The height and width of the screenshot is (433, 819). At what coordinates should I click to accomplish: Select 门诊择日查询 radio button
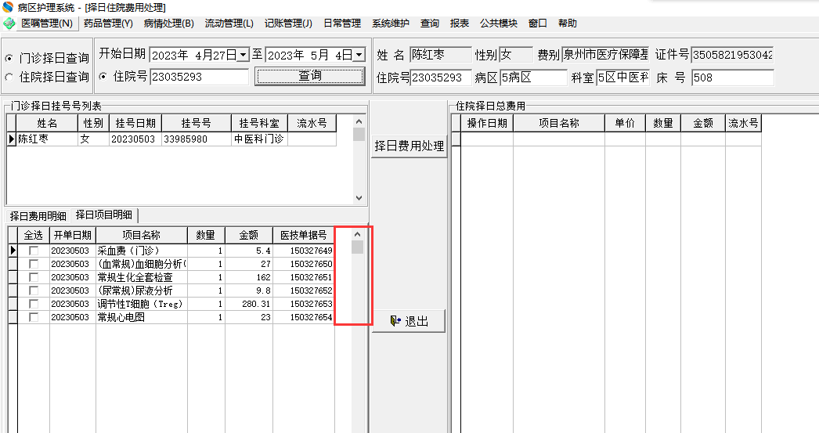pos(9,58)
